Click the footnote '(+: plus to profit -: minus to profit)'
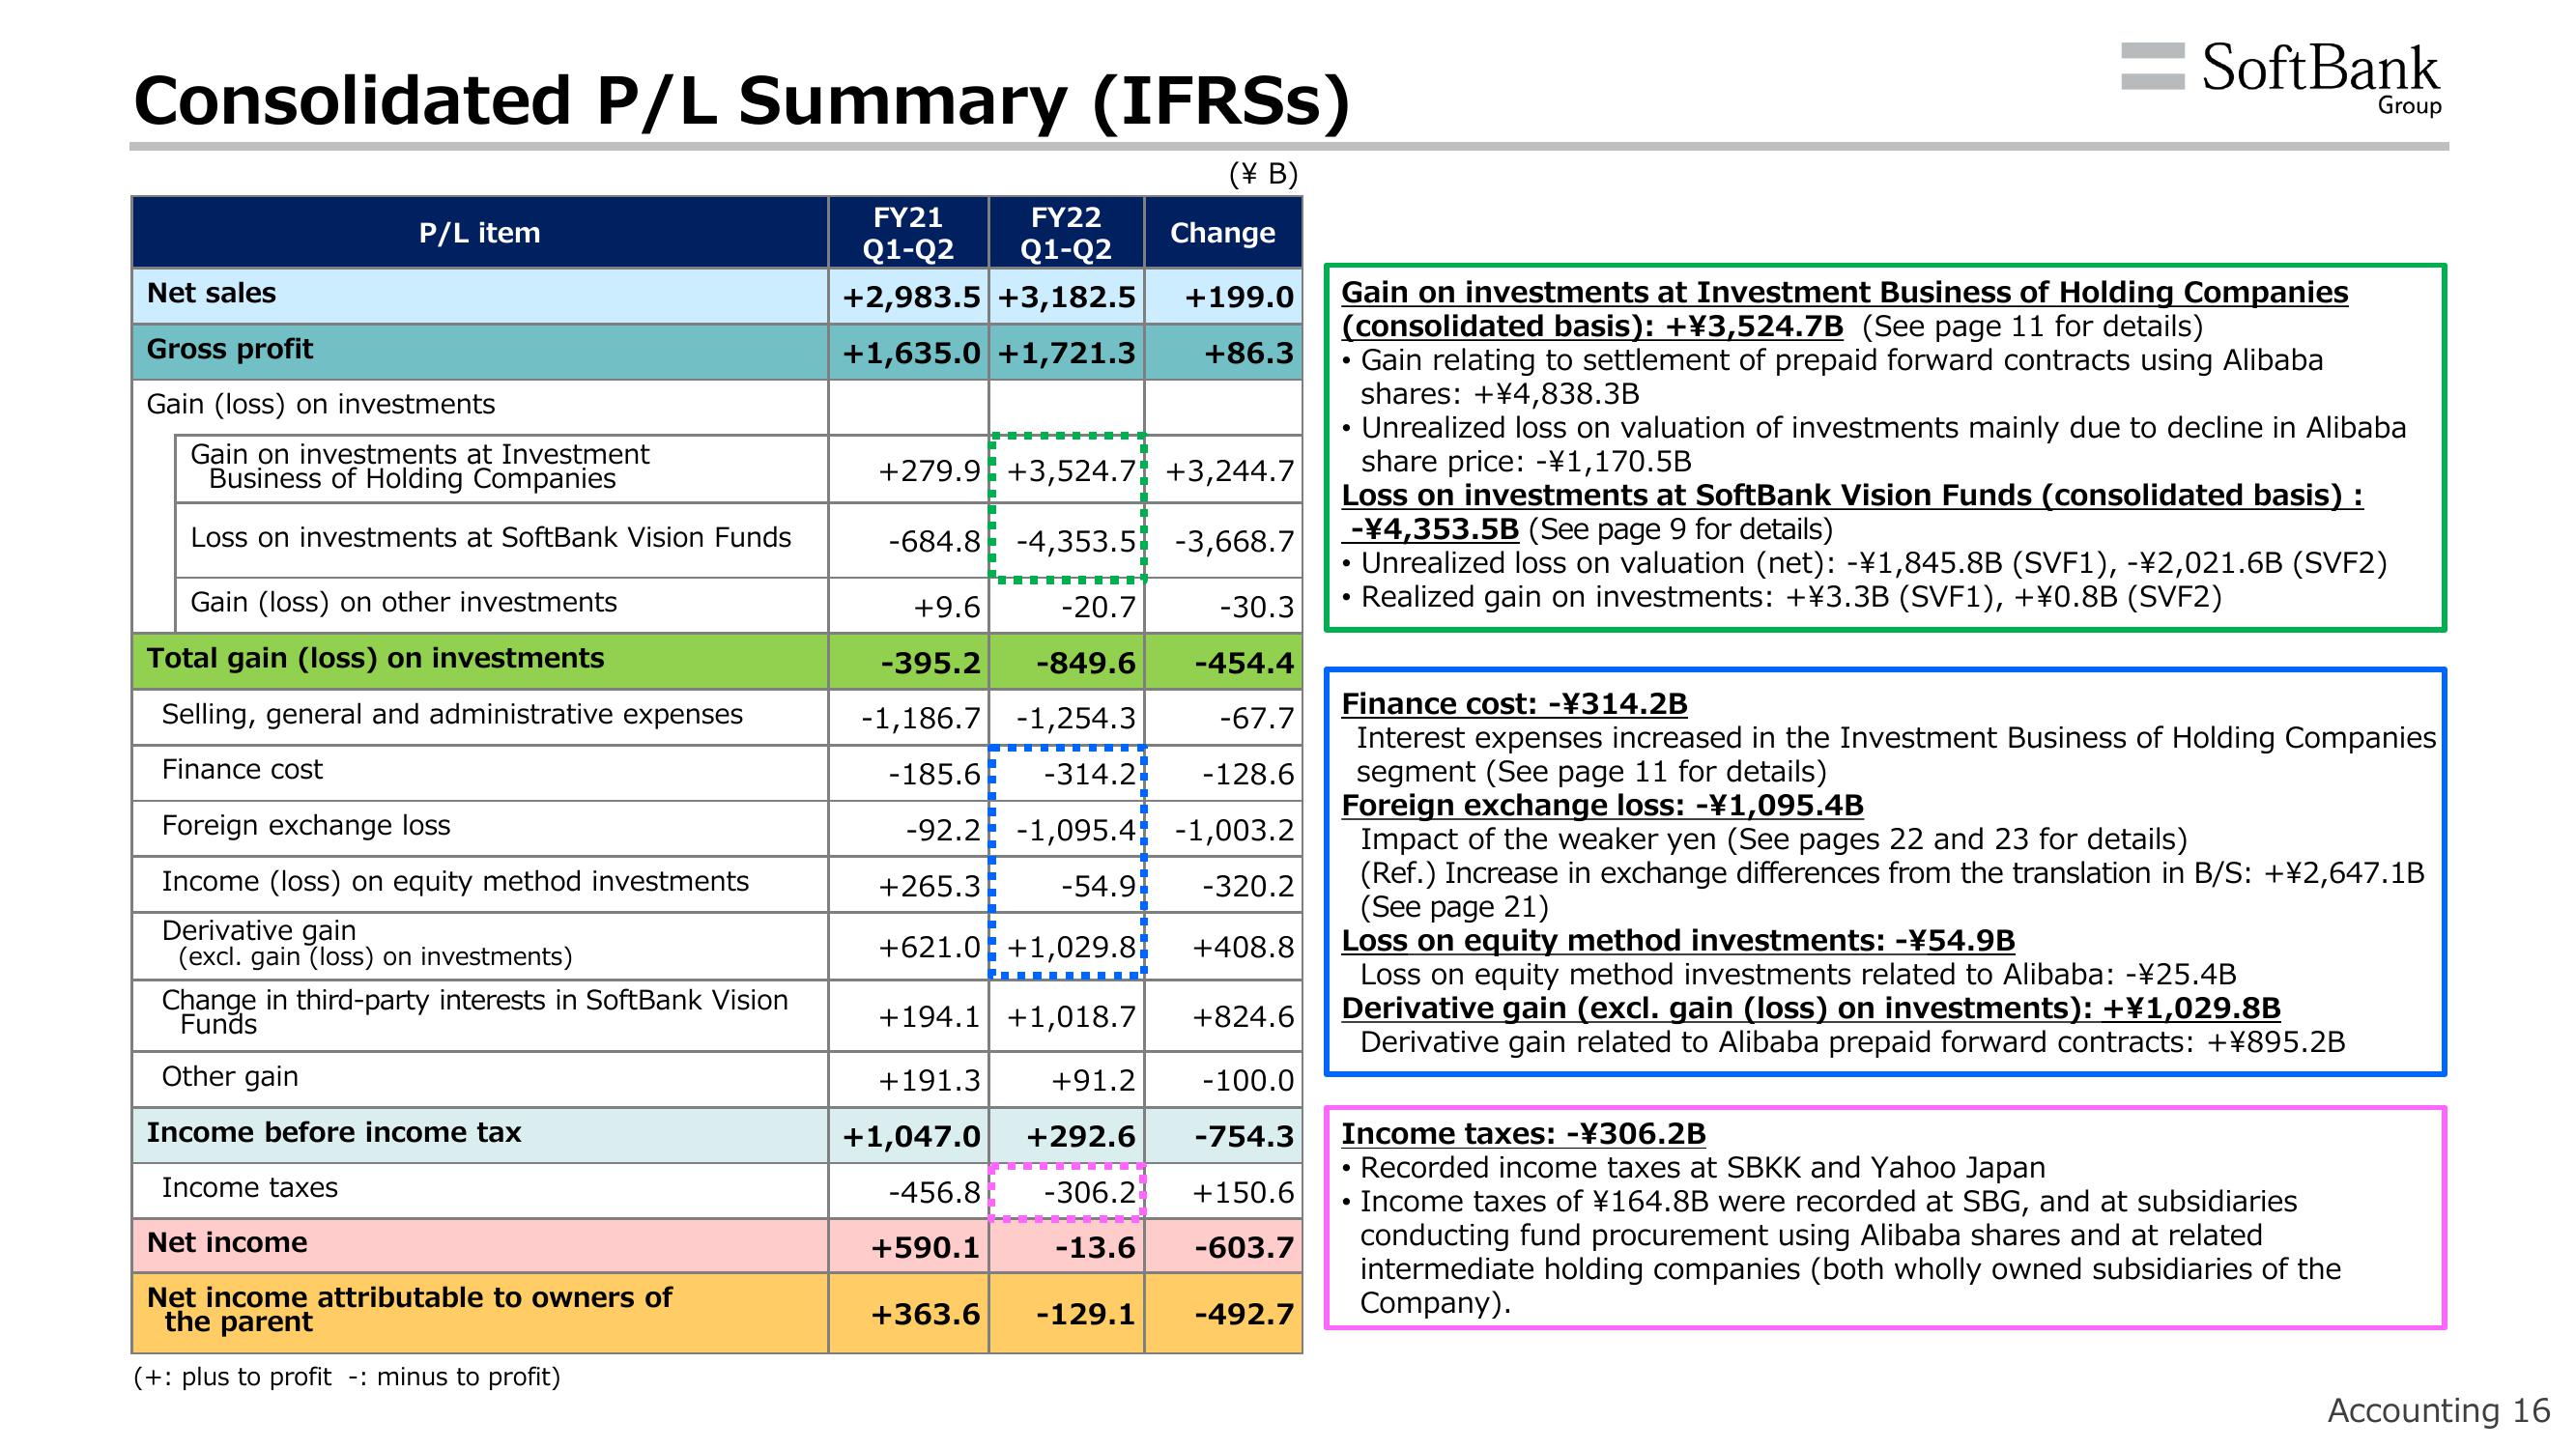The width and height of the screenshot is (2576, 1449). click(347, 1377)
